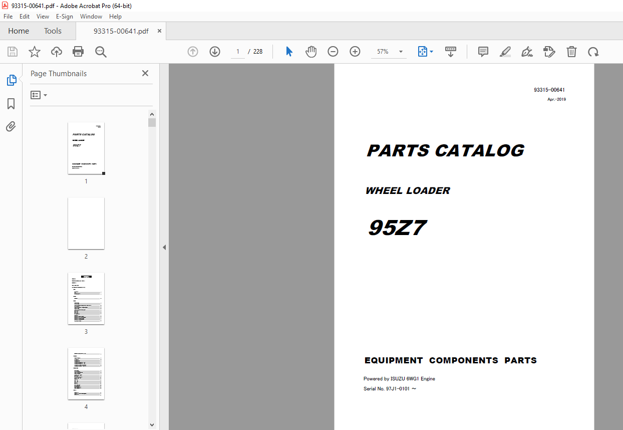Zoom in with plus button

[355, 52]
